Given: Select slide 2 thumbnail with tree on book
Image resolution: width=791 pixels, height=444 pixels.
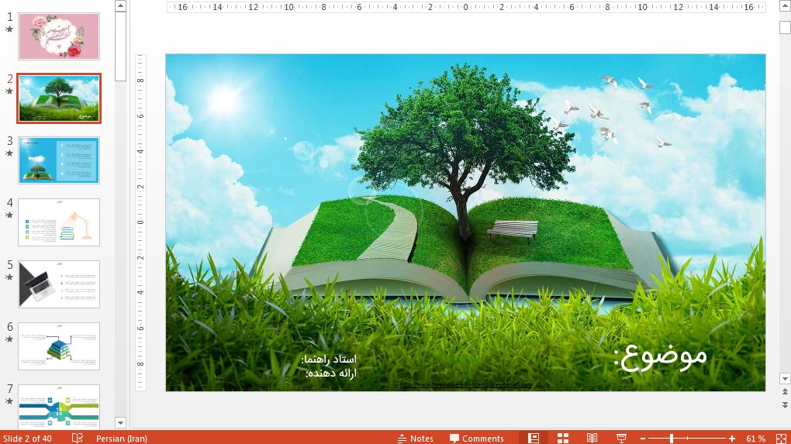Looking at the screenshot, I should coord(59,98).
